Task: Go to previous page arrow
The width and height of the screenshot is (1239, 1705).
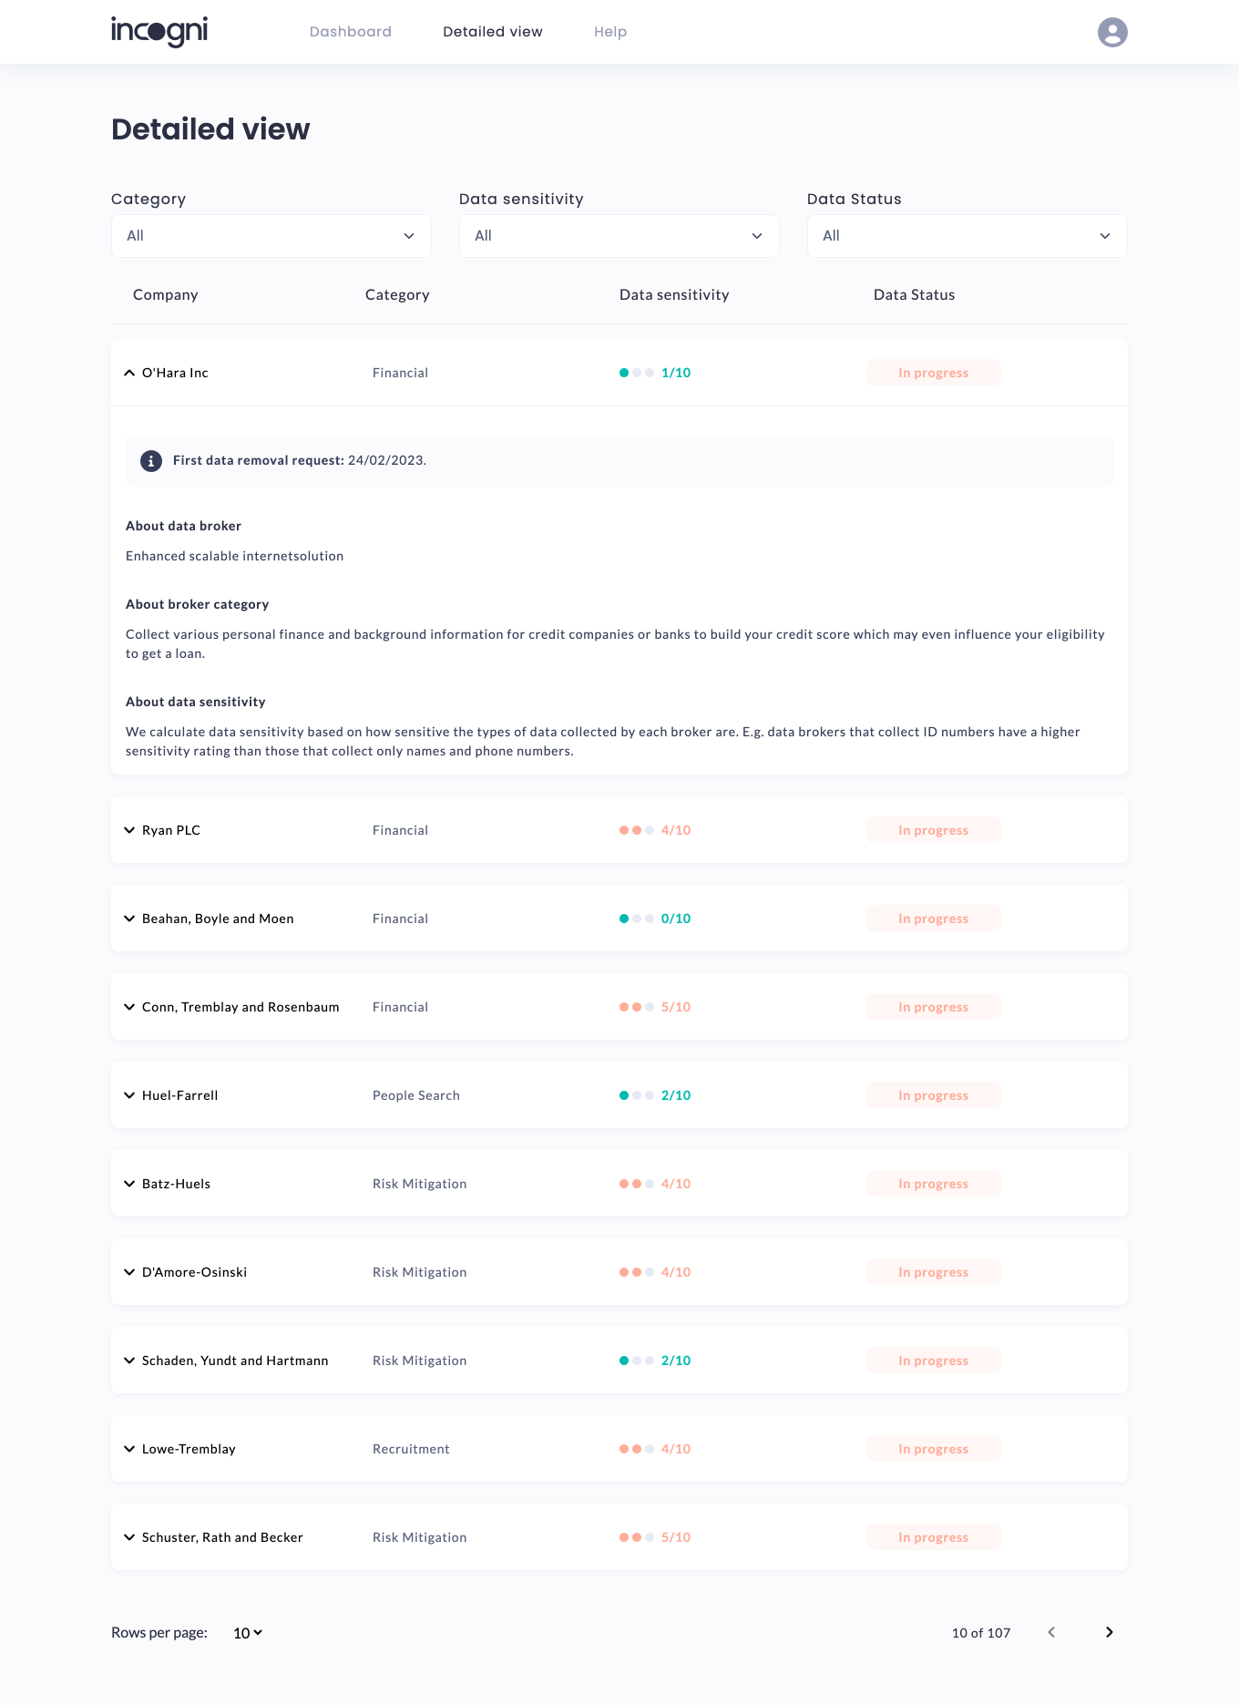Action: [x=1051, y=1632]
